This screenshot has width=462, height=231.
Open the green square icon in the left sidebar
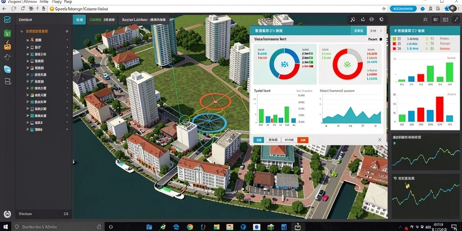click(7, 33)
